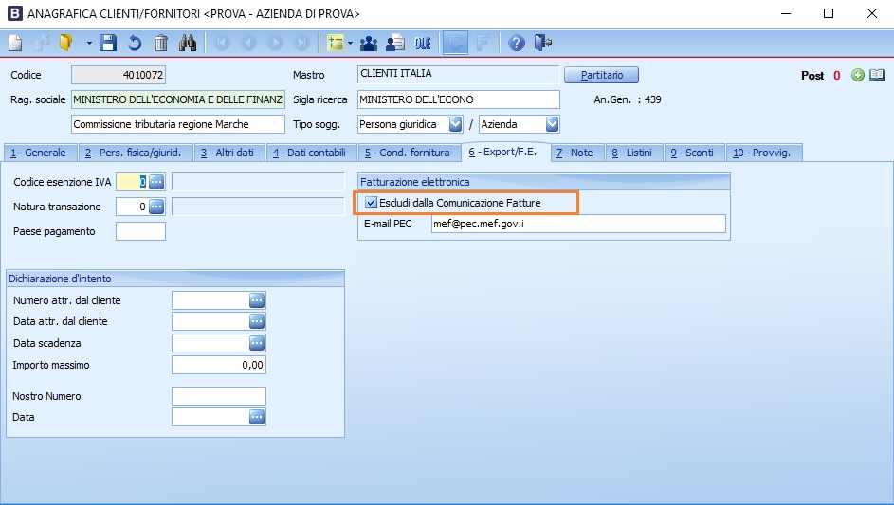The image size is (894, 505).
Task: Open help with question mark icon
Action: [x=517, y=43]
